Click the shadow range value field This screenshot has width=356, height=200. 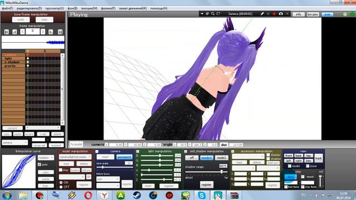pos(223,166)
